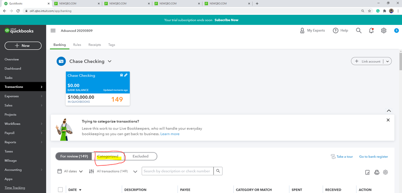The width and height of the screenshot is (402, 193).
Task: Focus the description or check number search field
Action: [178, 171]
